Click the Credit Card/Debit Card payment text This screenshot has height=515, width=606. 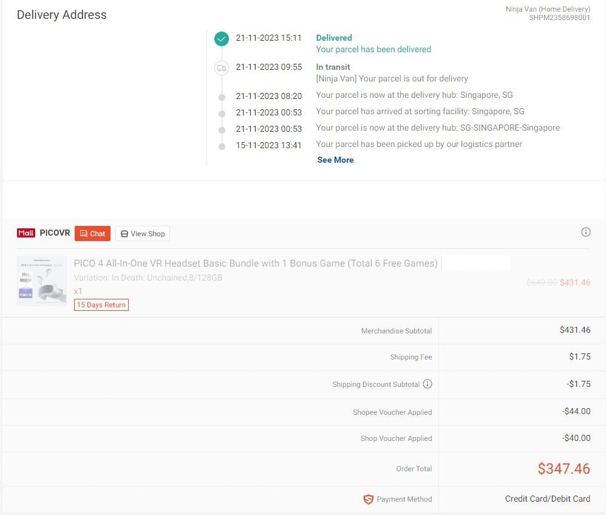click(x=547, y=499)
